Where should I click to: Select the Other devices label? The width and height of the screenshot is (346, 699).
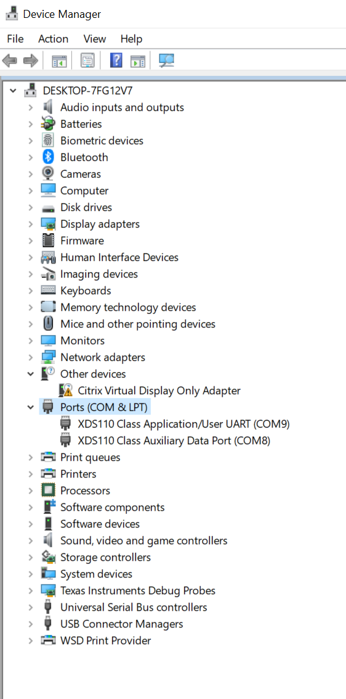point(93,374)
